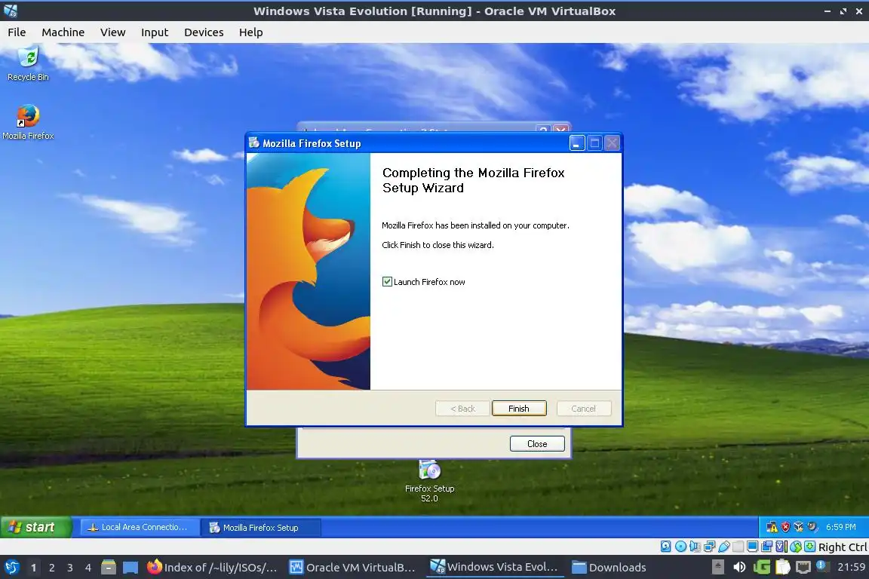Viewport: 869px width, 579px height.
Task: Click XP Security Center red shield icon
Action: click(785, 527)
